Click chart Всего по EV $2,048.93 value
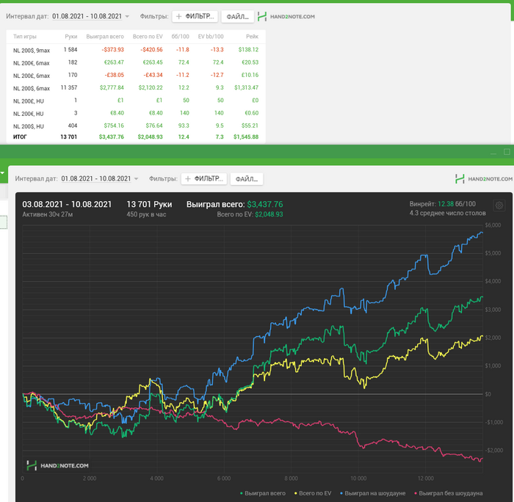The image size is (514, 502). (269, 214)
